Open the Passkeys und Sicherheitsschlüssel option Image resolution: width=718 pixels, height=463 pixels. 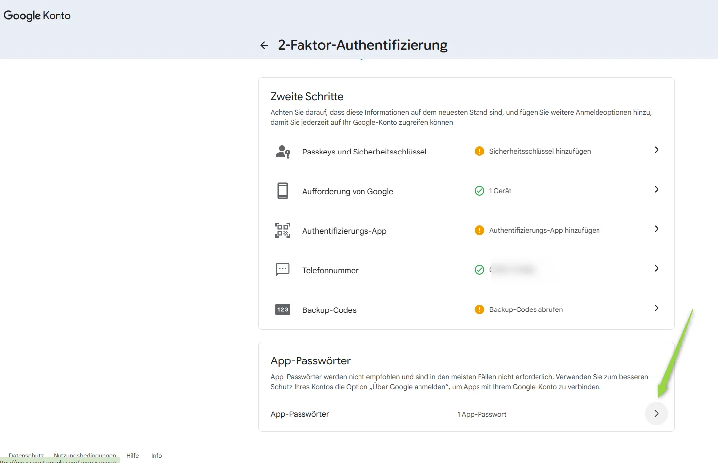point(364,152)
